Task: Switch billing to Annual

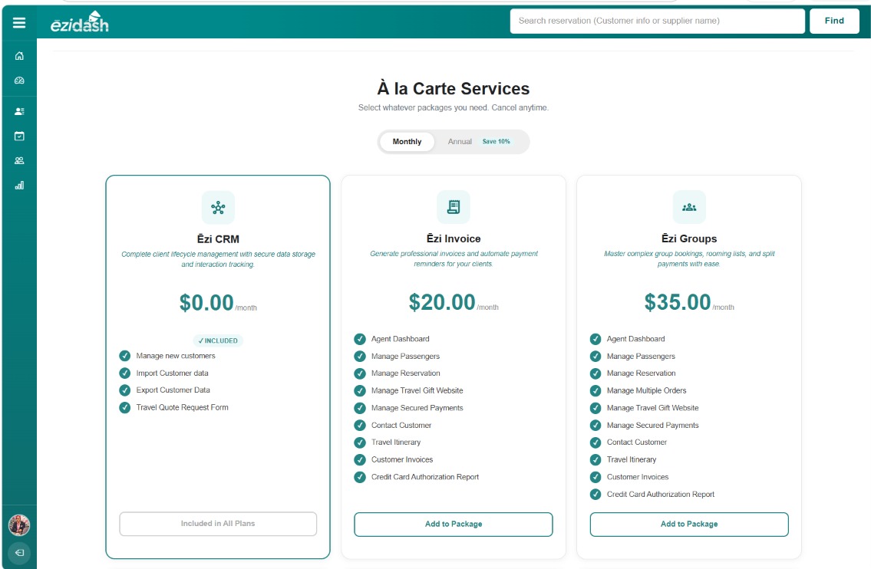Action: pos(460,142)
